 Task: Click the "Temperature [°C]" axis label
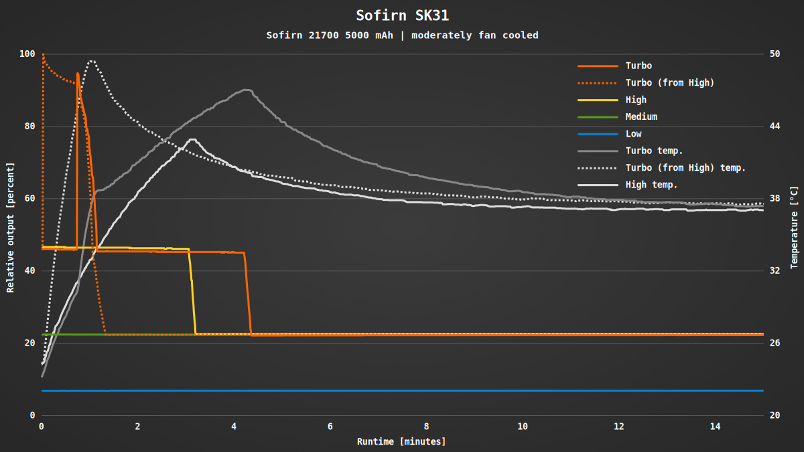tap(794, 228)
